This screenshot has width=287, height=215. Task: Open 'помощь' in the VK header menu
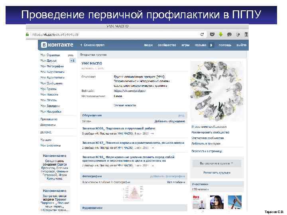(x=225, y=45)
